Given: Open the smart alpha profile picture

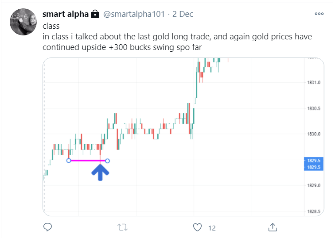Looking at the screenshot, I should tap(21, 22).
